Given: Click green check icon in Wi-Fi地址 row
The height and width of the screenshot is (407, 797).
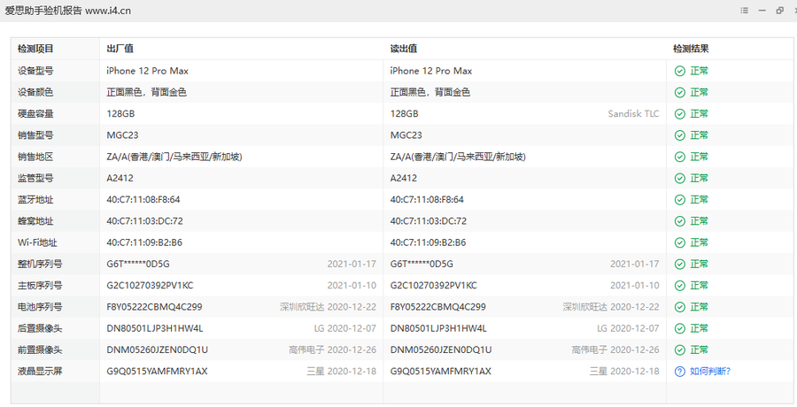Looking at the screenshot, I should click(679, 243).
